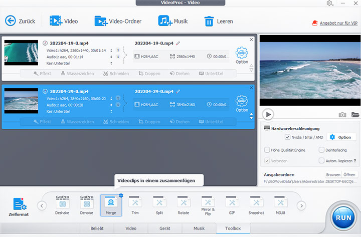Toggle Nvidia / Intel / AMD checkbox

click(x=287, y=137)
